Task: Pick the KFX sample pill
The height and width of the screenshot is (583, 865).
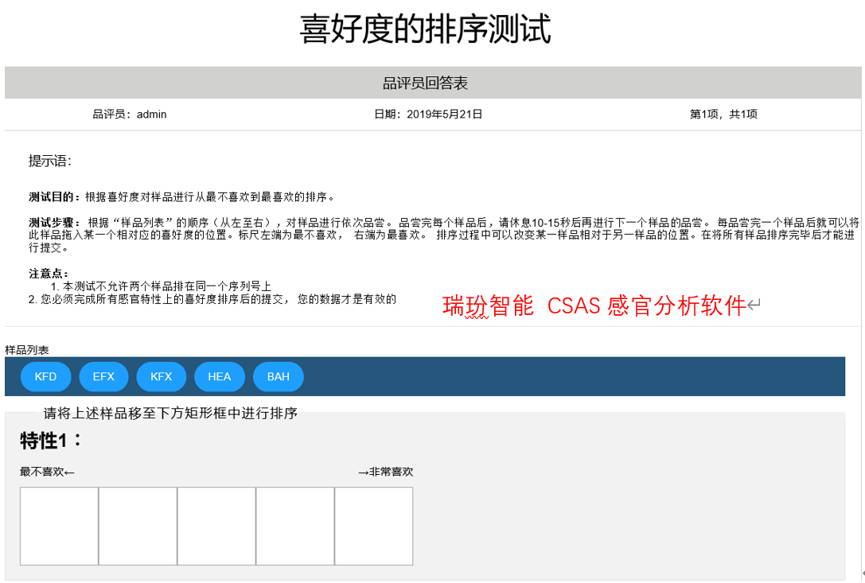Action: tap(162, 376)
